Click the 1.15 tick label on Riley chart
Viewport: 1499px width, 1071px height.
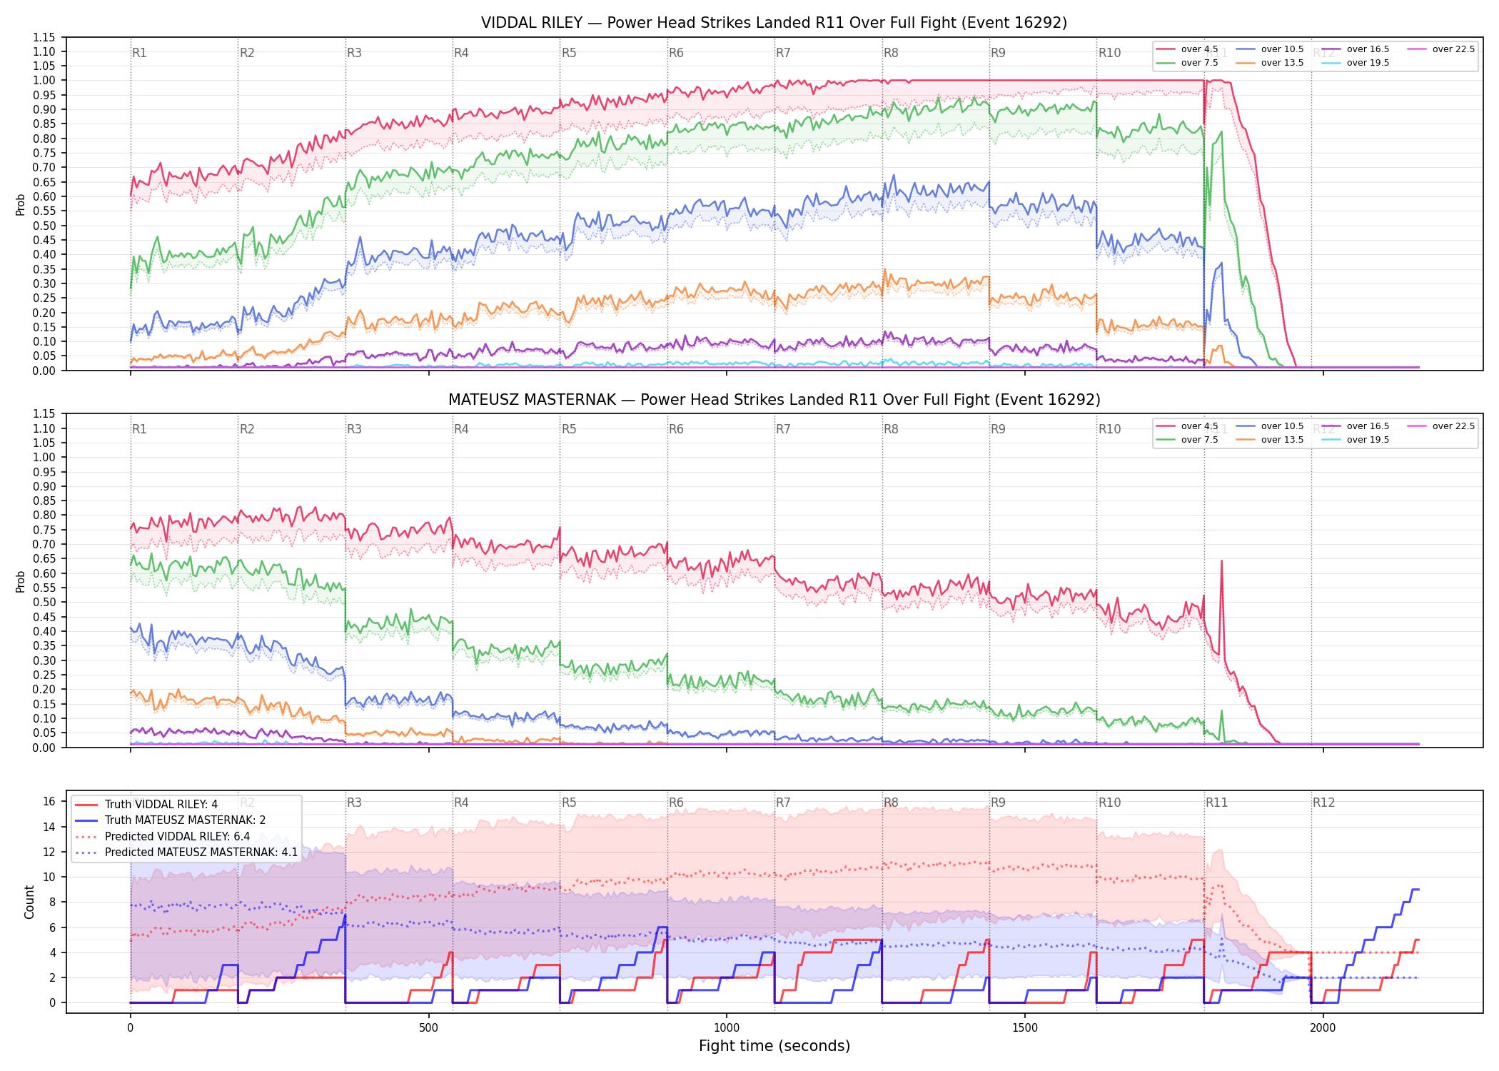(x=44, y=37)
